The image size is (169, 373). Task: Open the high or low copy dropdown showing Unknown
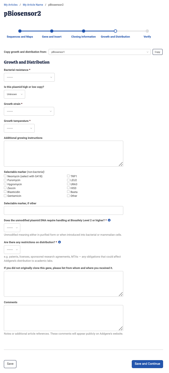pos(14,94)
